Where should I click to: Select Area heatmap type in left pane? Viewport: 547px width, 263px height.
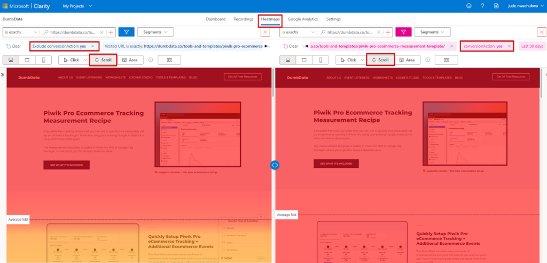pyautogui.click(x=130, y=60)
